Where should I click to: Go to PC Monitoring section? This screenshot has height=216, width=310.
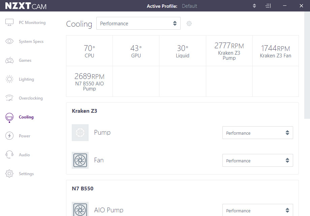pyautogui.click(x=32, y=23)
